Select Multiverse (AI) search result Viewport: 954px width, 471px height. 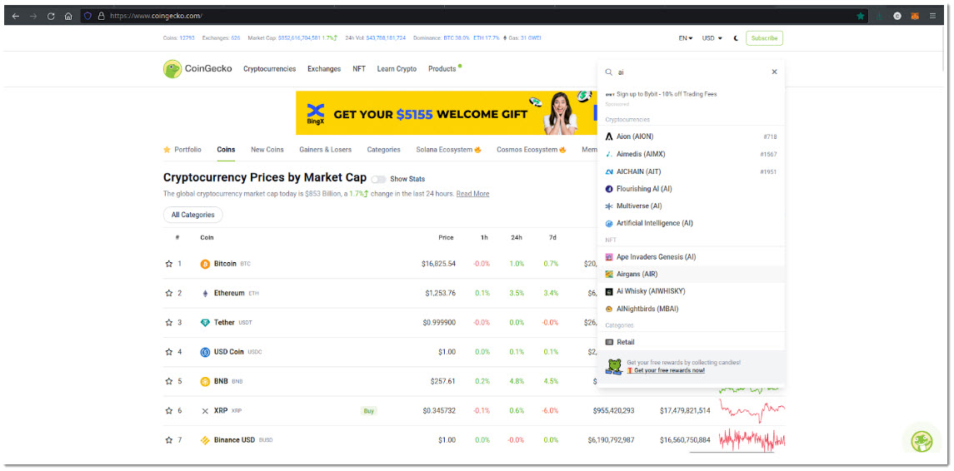(x=691, y=206)
